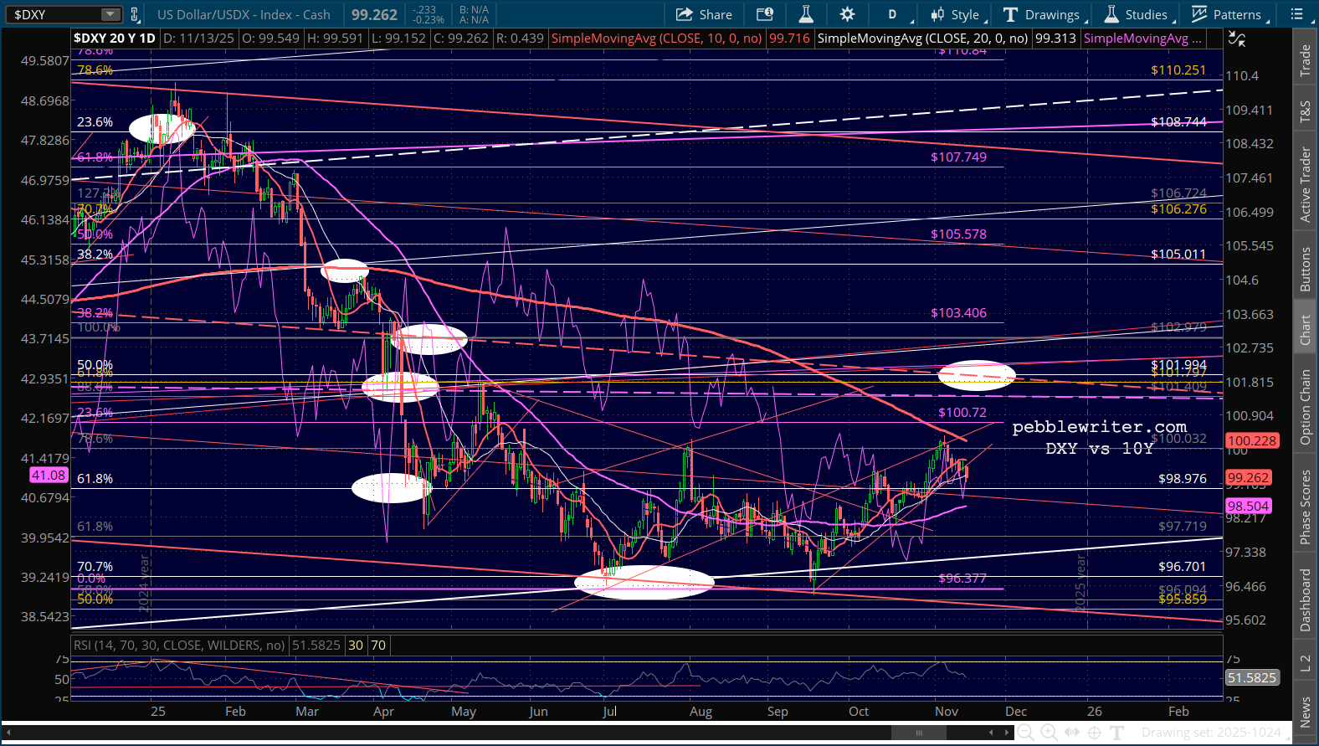The image size is (1319, 746).
Task: Open the Style menu
Action: (x=956, y=14)
